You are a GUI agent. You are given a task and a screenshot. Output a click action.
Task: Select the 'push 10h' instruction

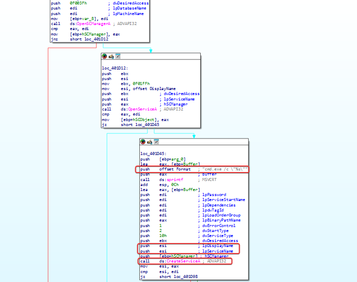(x=154, y=235)
